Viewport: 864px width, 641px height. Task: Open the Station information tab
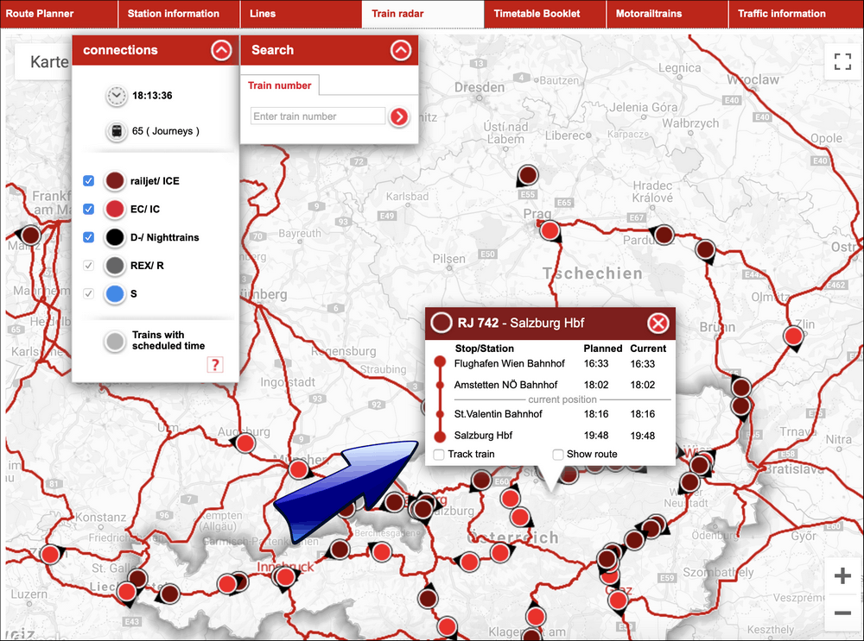click(x=179, y=14)
